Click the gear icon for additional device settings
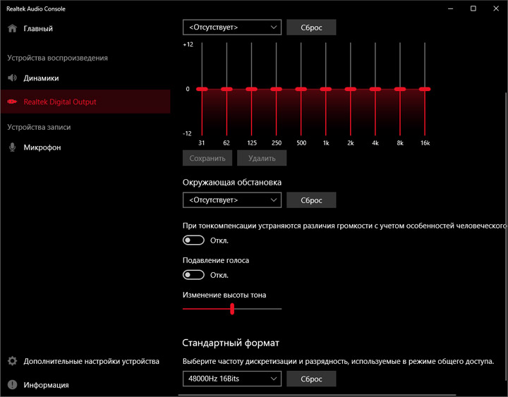This screenshot has width=508, height=397. [12, 361]
